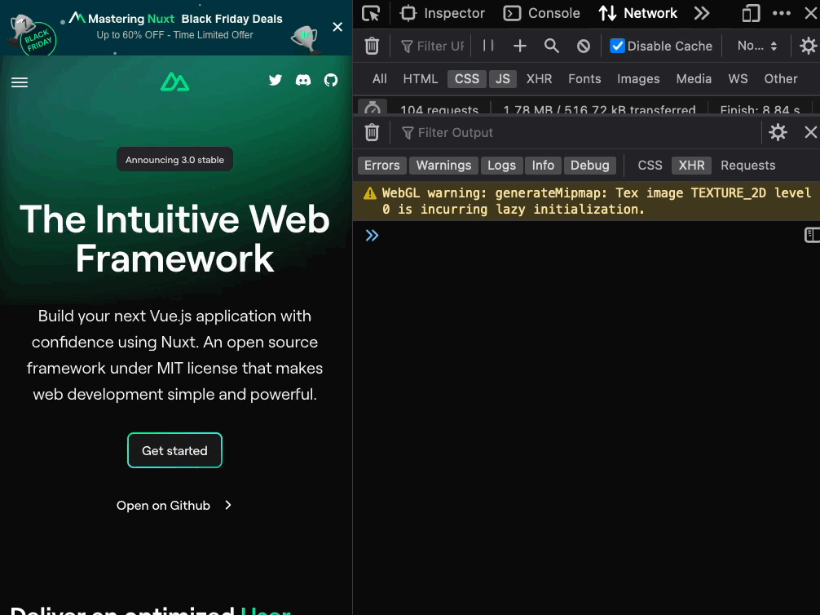Select the All request filter

tap(380, 79)
